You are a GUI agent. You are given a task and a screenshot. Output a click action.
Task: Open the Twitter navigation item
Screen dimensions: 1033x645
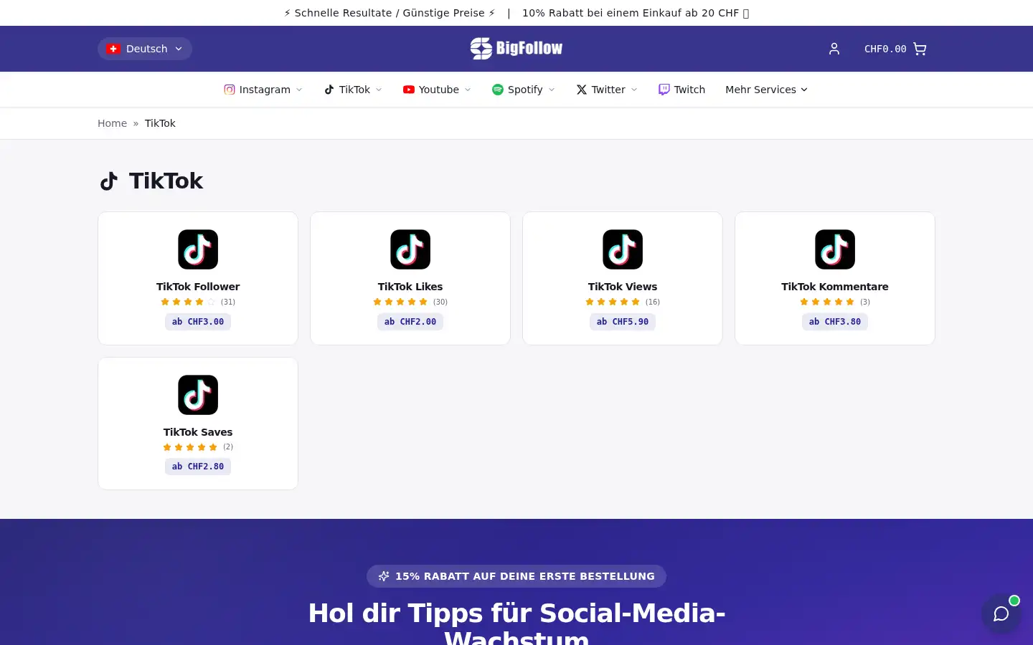pyautogui.click(x=607, y=90)
